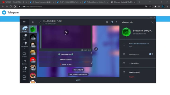Switch to AP-8 Twitter browser tab

[x=69, y=2]
